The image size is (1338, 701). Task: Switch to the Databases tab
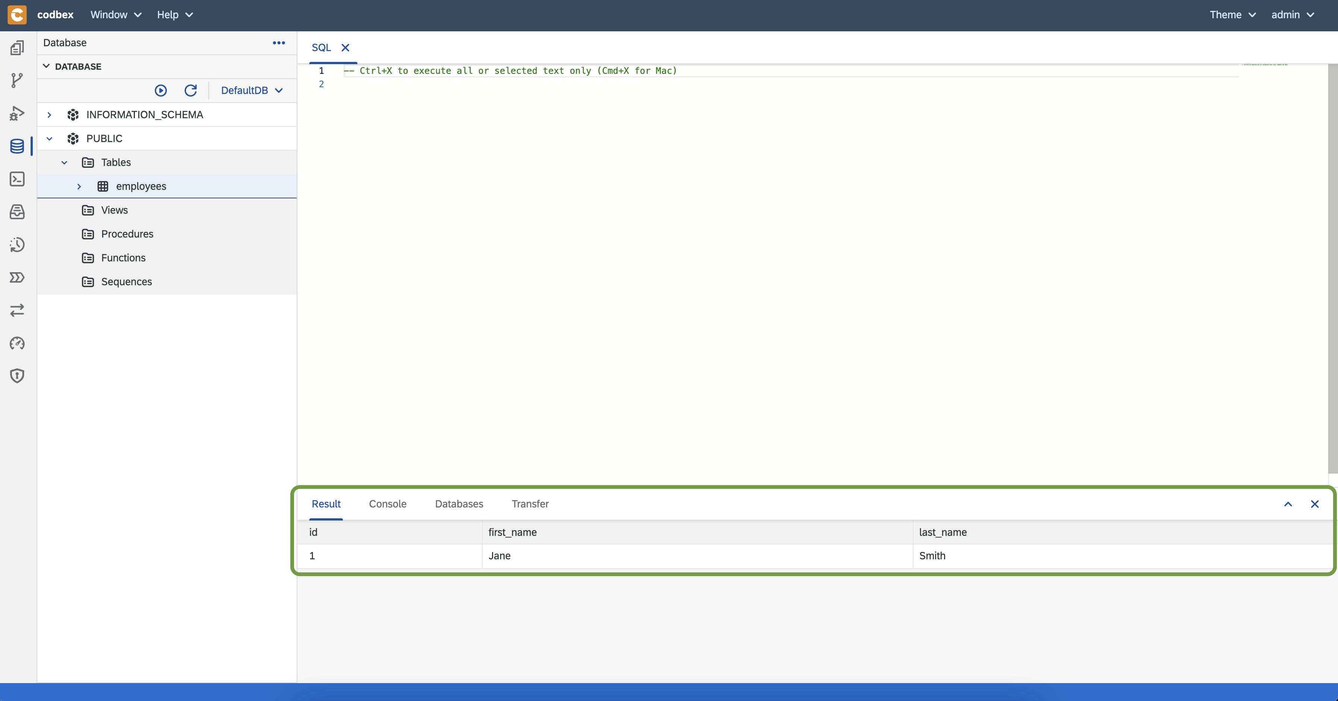[x=459, y=504]
